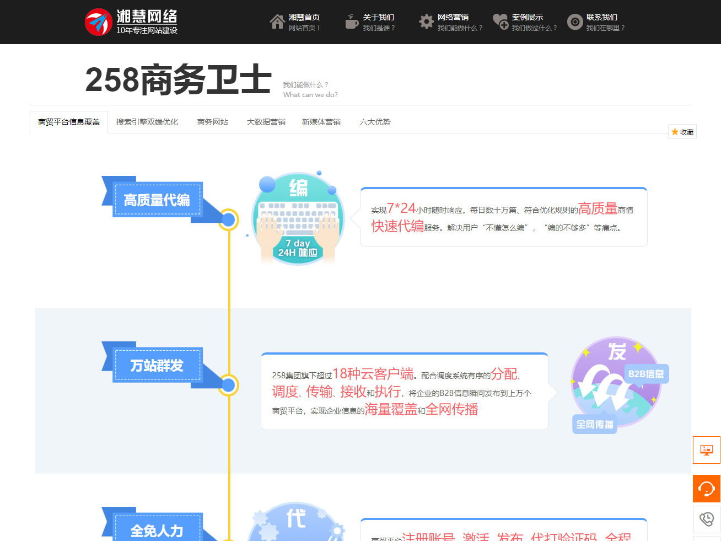The image size is (721, 541).
Task: Click the phone clock icon on sidebar
Action: click(707, 519)
